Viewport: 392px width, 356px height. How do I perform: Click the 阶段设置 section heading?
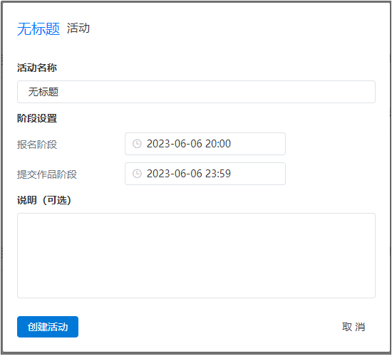point(37,118)
